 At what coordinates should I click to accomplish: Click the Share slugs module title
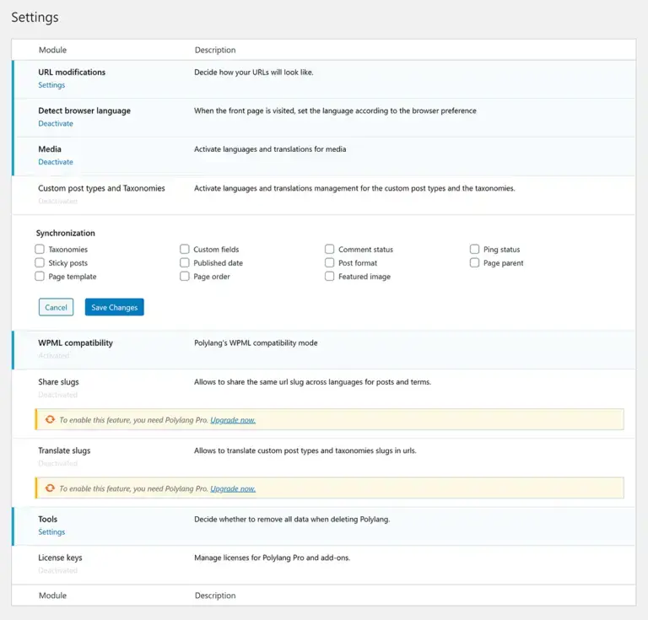point(58,382)
